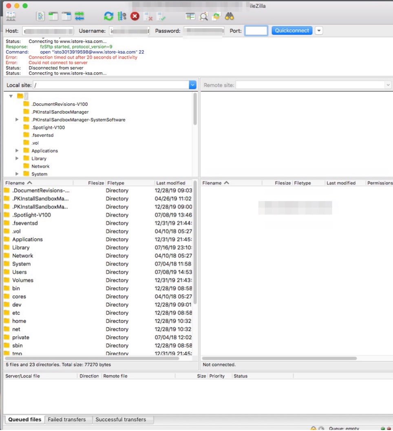Toggle the remote directory tree display

point(66,16)
